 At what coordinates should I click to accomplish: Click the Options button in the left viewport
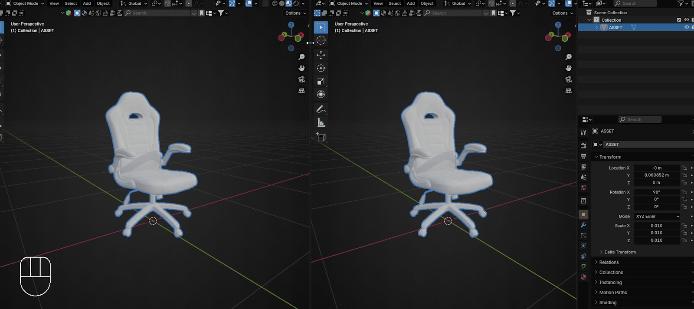[x=295, y=13]
